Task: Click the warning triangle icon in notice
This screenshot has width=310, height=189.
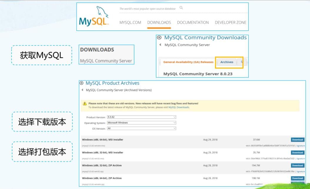Action: [85, 104]
